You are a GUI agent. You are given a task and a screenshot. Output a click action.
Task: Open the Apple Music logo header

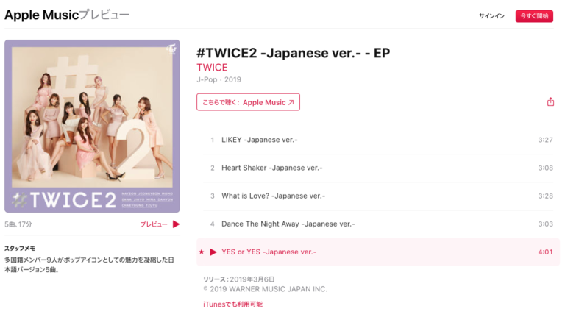[x=67, y=15]
